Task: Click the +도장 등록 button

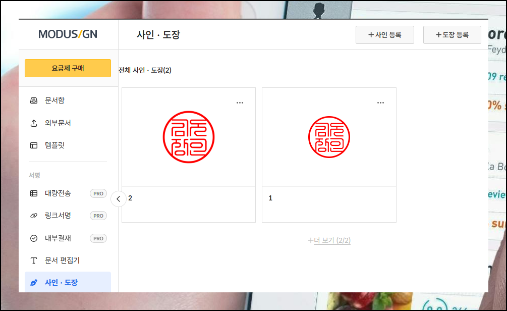Action: click(452, 35)
